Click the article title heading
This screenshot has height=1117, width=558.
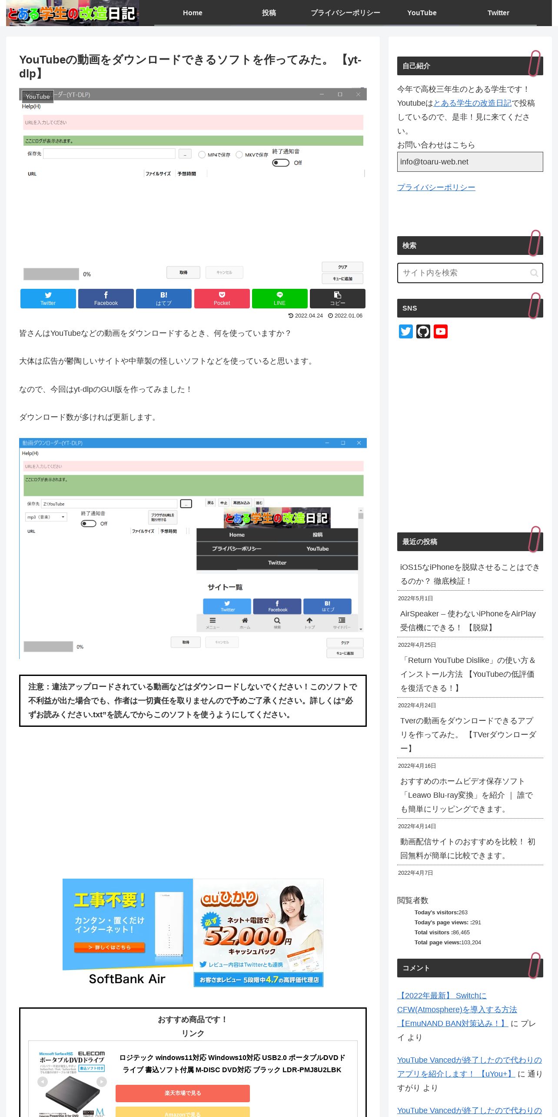pos(190,67)
